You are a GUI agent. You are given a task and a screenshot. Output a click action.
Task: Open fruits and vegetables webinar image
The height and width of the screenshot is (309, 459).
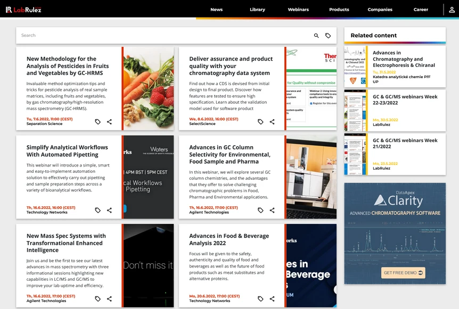(x=149, y=89)
